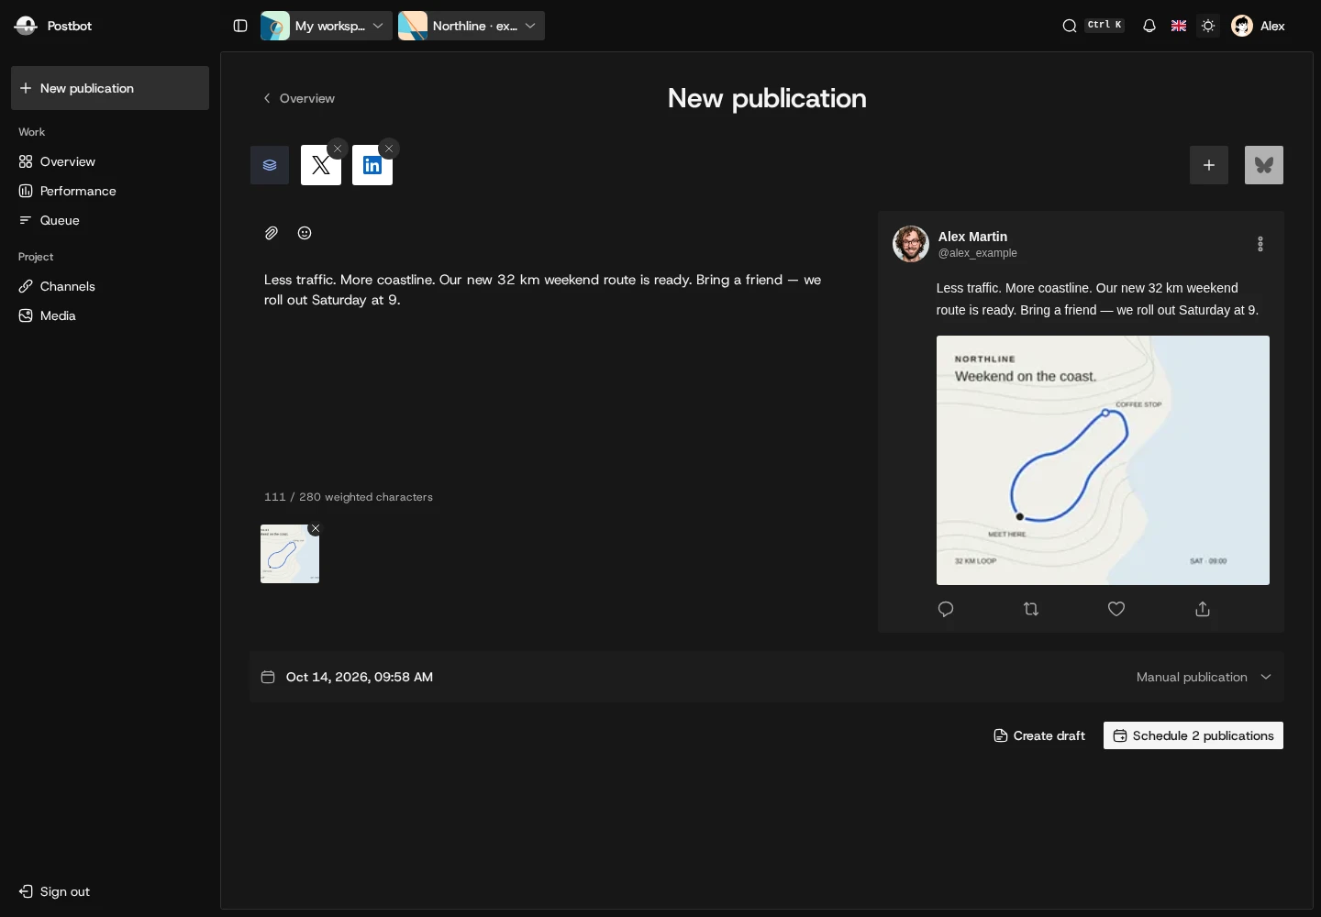Select the X (Twitter) channel tile
Screen dimensions: 1321x917
click(321, 165)
